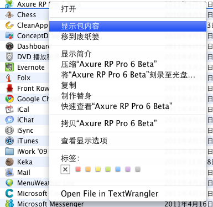This screenshot has height=207, width=213.
Task: Select 快速查看"Axure RP Pro 6 Beta"
Action: coord(128,106)
